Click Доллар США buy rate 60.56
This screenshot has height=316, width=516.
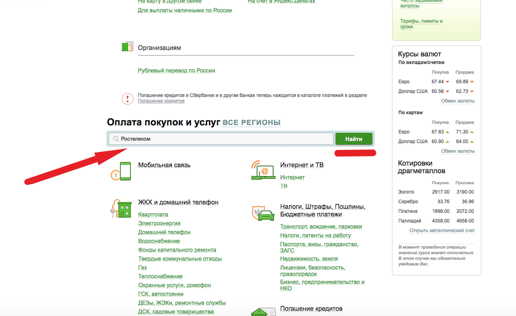(438, 91)
